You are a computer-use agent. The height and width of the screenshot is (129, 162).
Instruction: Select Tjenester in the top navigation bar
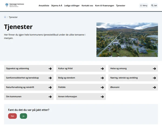point(121,6)
